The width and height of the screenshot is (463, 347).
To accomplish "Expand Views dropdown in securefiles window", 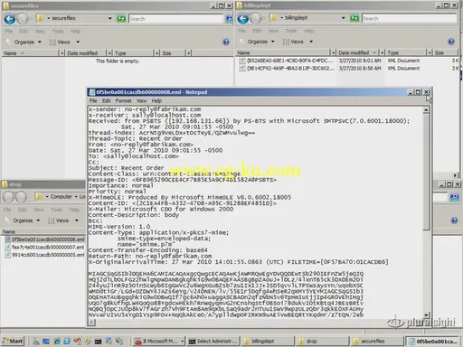I will 78,42.
